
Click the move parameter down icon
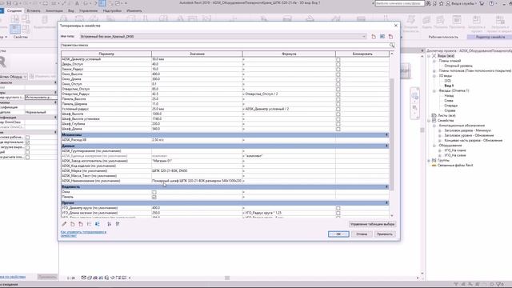[x=98, y=224]
